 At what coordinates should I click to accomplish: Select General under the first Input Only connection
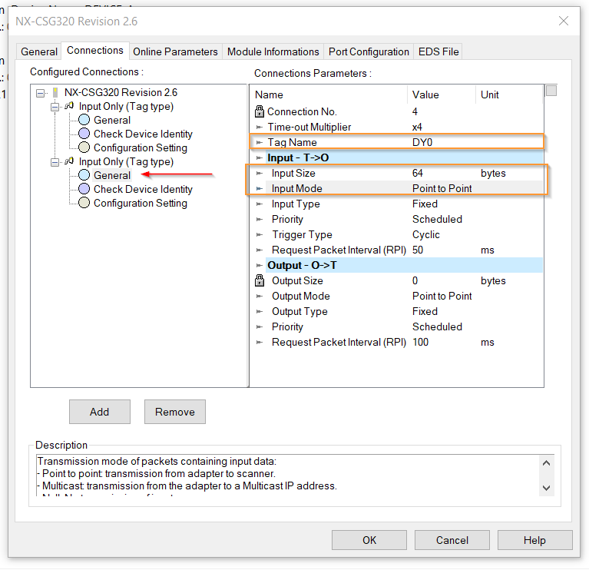coord(112,121)
